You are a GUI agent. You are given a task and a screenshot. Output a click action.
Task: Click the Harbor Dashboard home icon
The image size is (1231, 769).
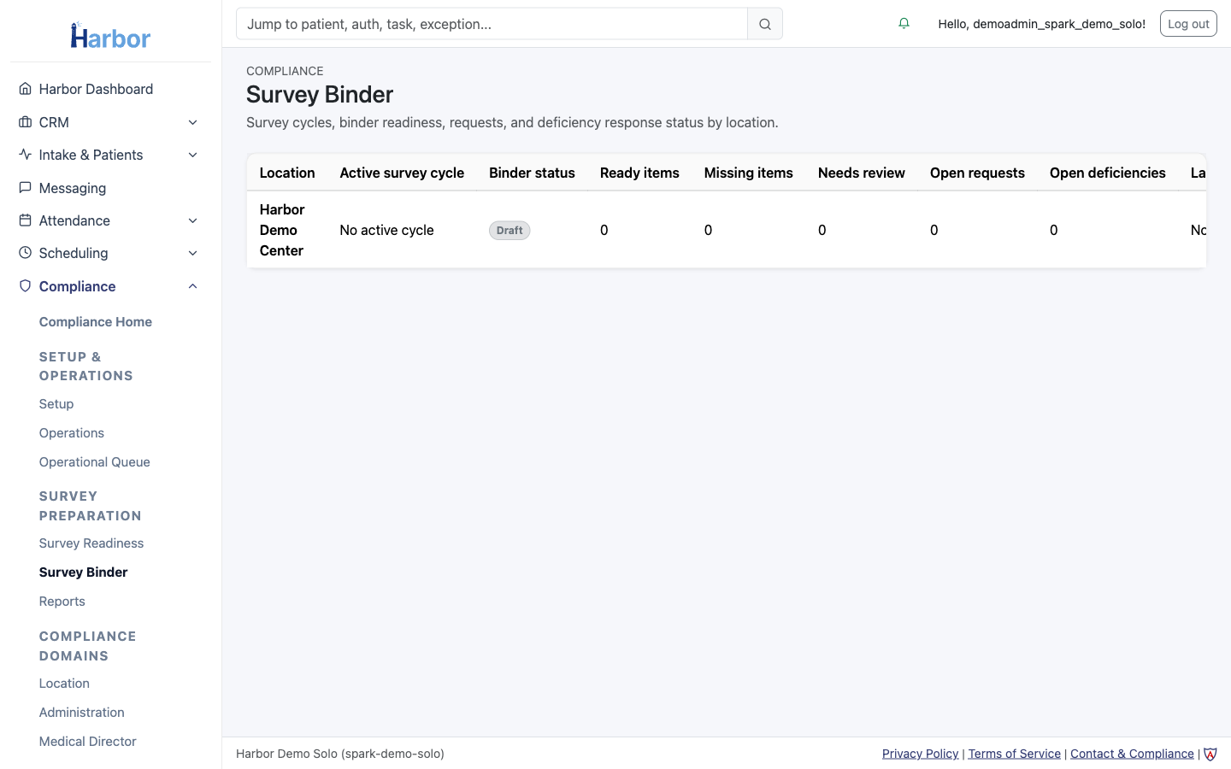click(25, 89)
